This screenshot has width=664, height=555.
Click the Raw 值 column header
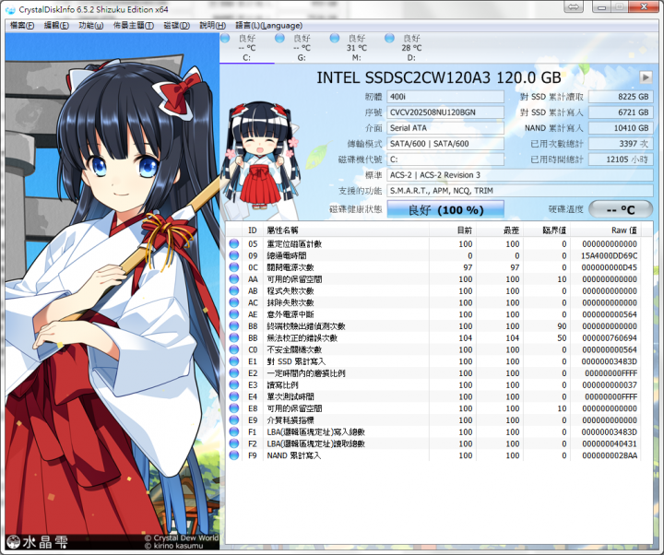point(605,230)
